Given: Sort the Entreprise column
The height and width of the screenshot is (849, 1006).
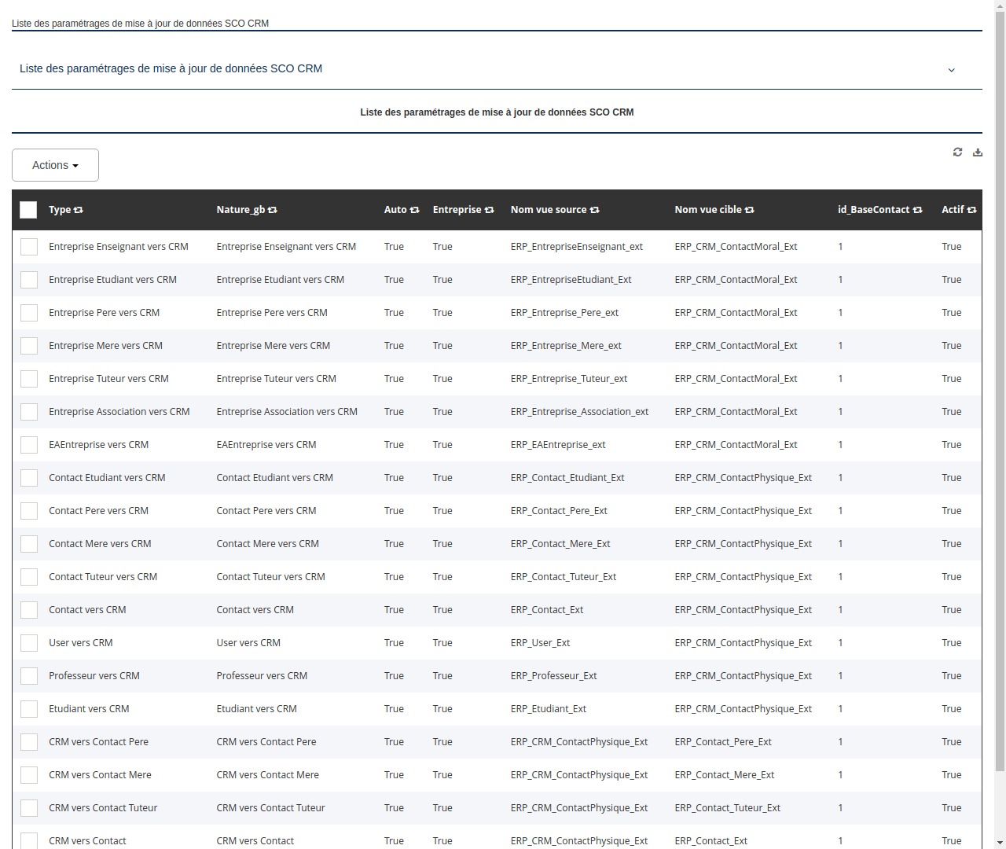Looking at the screenshot, I should coord(488,210).
